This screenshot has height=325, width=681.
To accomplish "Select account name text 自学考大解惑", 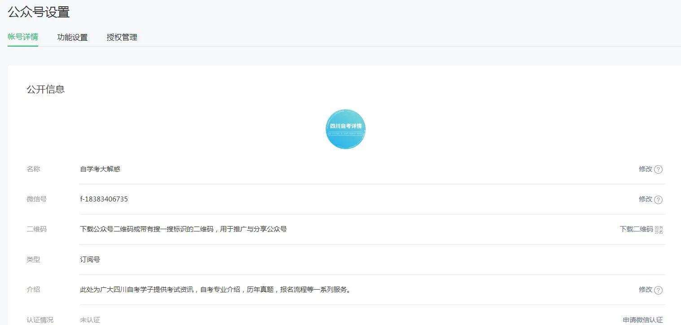I will point(100,169).
